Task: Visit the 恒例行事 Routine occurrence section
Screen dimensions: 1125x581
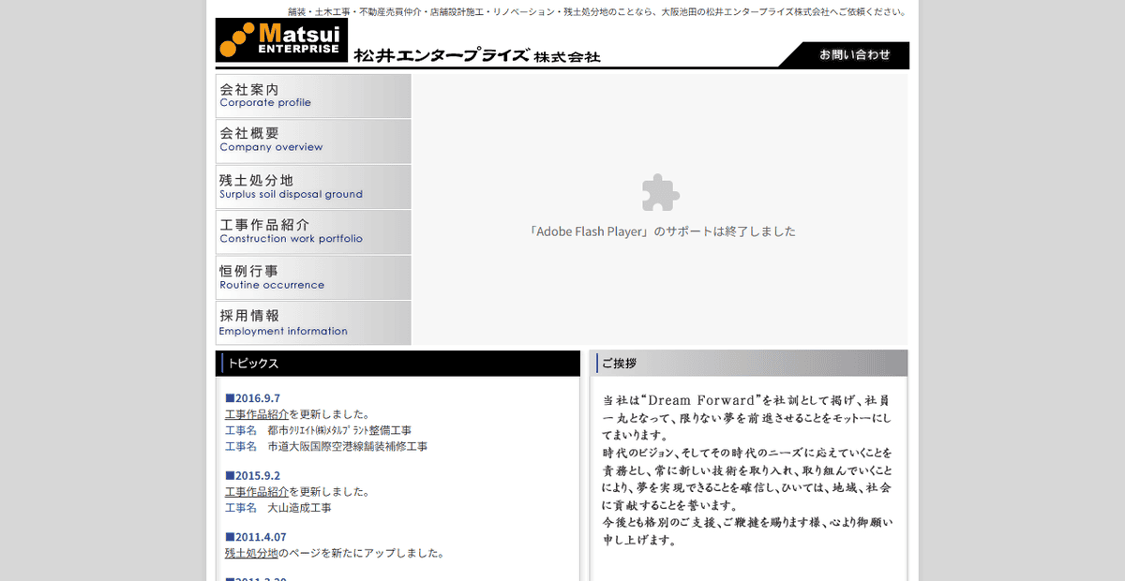Action: click(313, 276)
